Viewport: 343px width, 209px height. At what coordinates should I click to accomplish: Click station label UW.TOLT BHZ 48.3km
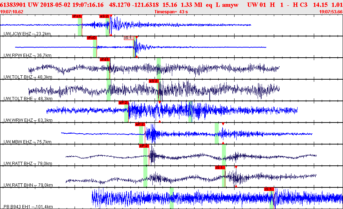coord(28,77)
